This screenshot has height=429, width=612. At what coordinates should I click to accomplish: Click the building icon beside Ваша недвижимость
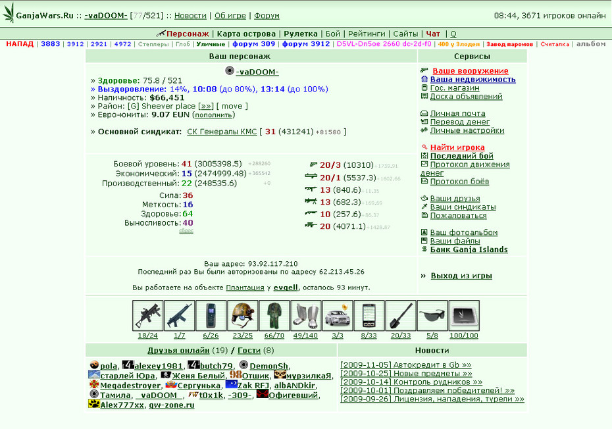[424, 79]
